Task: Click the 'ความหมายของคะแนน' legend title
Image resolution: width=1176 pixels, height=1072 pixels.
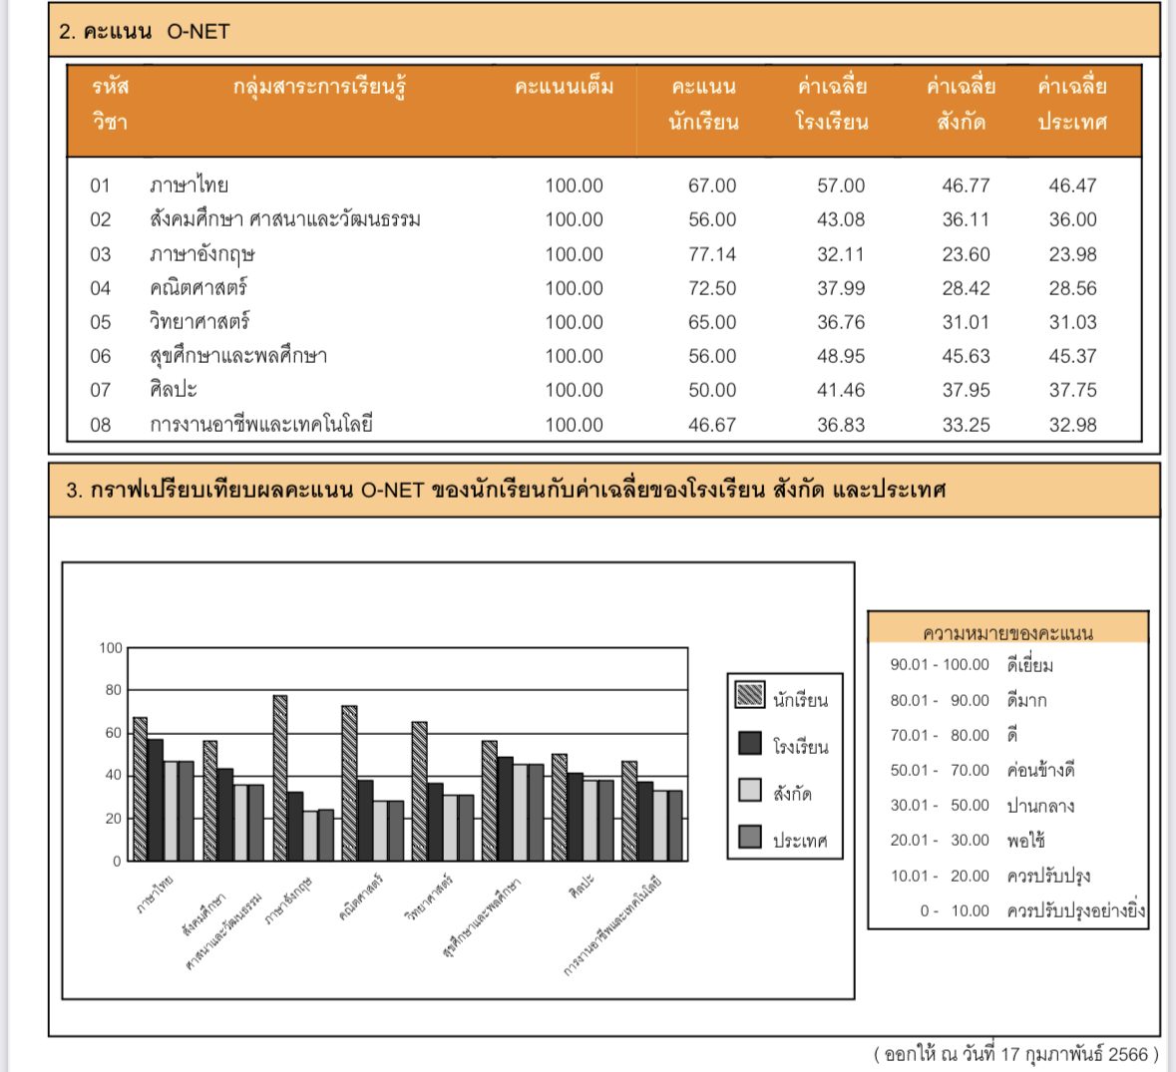Action: [1008, 632]
